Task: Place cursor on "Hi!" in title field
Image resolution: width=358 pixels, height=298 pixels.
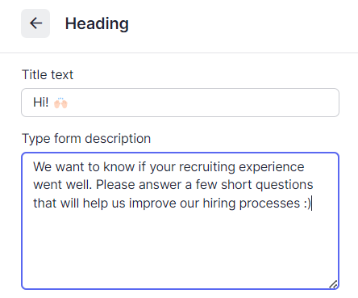Action: point(40,103)
